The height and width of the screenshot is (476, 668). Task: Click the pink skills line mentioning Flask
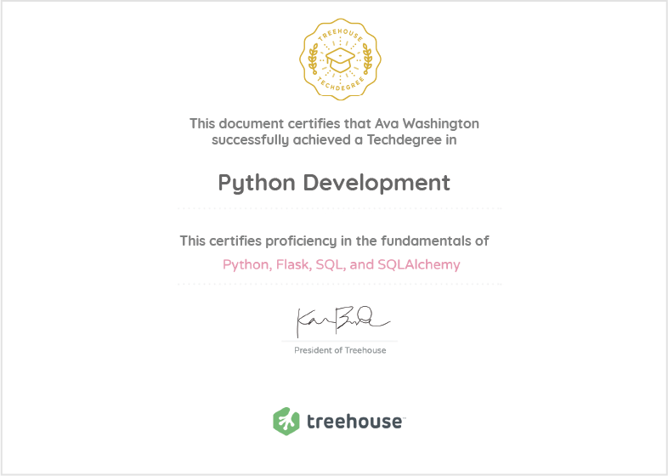[342, 265]
